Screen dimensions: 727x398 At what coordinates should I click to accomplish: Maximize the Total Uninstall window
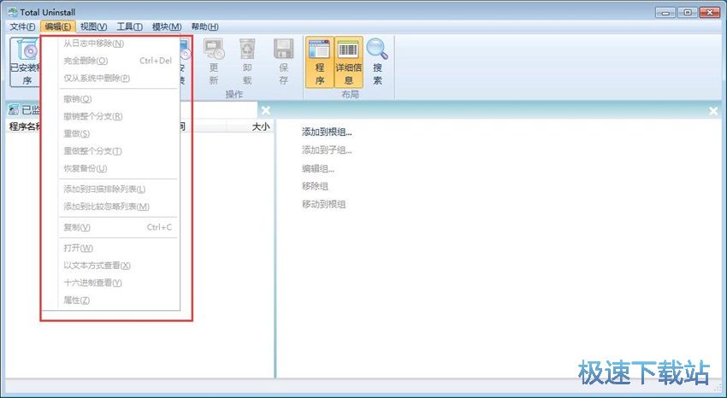point(688,13)
